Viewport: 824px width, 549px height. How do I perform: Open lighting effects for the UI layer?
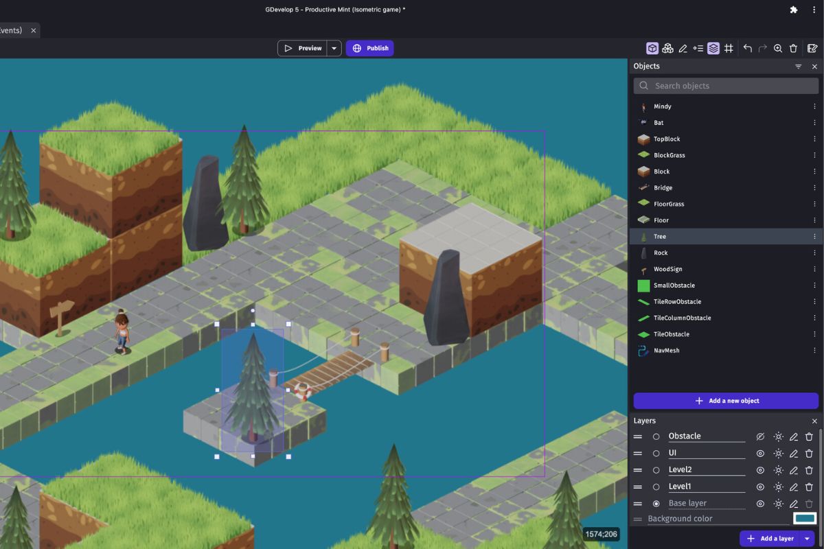pos(778,454)
